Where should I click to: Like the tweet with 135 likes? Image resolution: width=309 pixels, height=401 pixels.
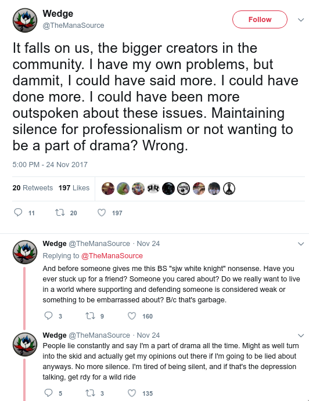(x=132, y=393)
